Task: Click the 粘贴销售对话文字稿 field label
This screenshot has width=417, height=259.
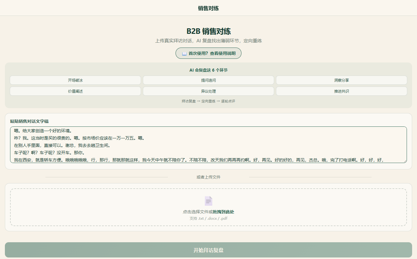Action: [29, 121]
